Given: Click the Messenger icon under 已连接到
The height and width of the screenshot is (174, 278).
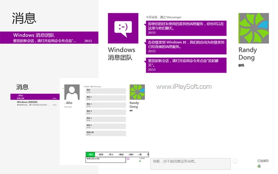Looking at the screenshot, I should (x=259, y=166).
